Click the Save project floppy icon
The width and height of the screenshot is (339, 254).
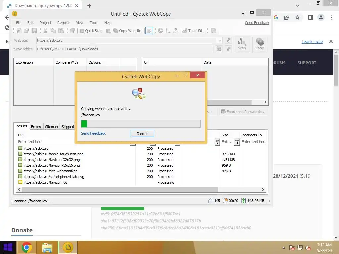point(34,31)
